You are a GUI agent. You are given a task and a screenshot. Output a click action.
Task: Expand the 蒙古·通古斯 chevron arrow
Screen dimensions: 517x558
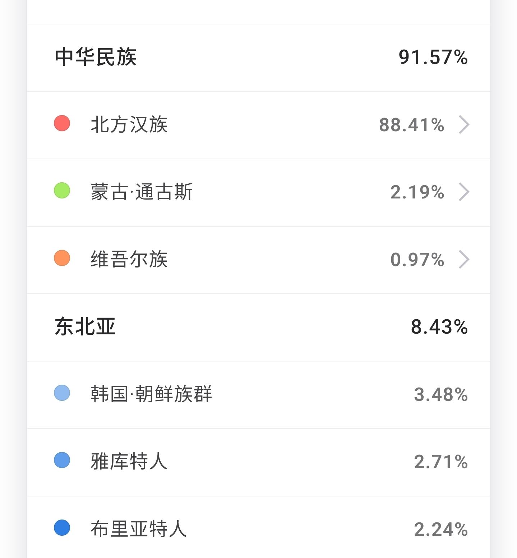pyautogui.click(x=464, y=192)
